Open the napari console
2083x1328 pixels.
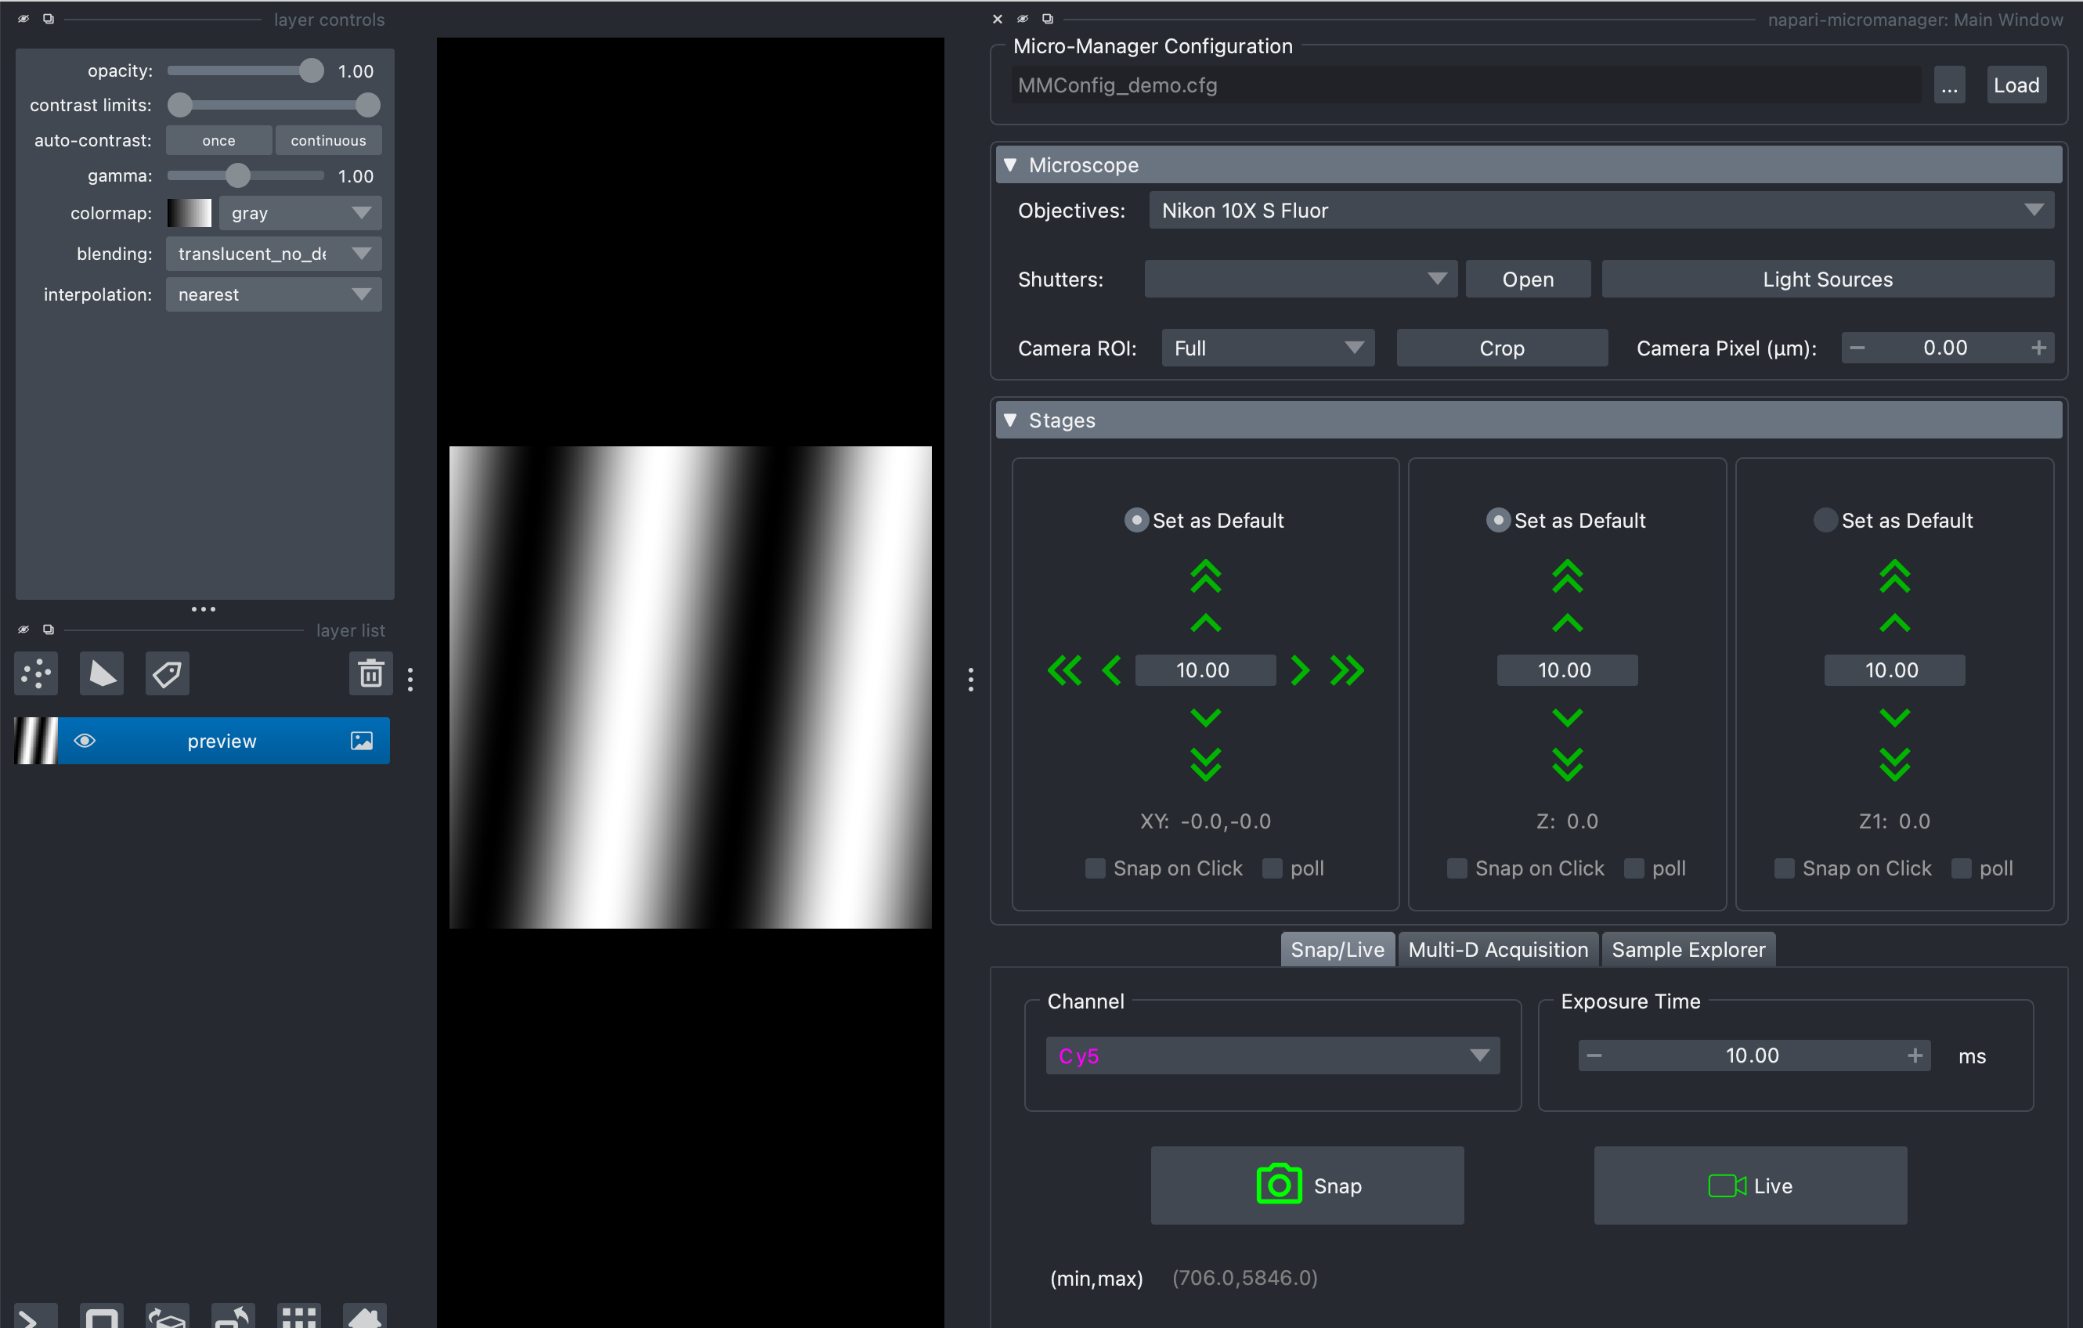point(34,1317)
